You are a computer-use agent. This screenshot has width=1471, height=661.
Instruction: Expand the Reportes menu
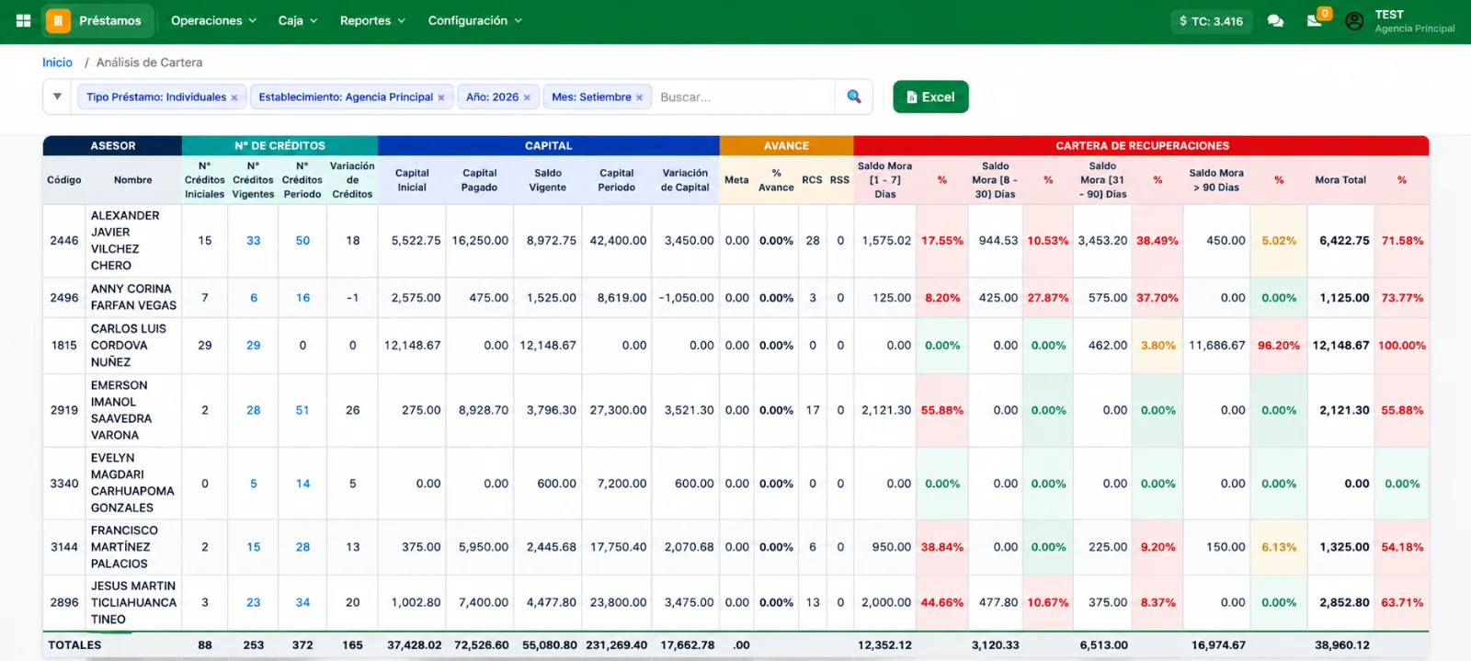(372, 20)
